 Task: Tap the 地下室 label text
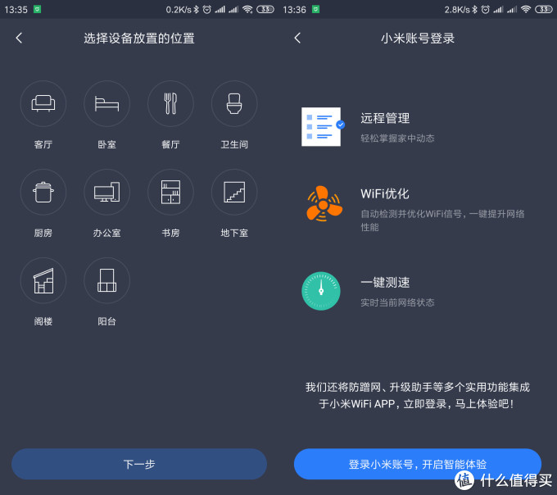click(x=234, y=233)
